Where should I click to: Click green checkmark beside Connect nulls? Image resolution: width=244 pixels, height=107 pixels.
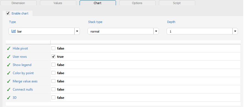[x=9, y=89]
